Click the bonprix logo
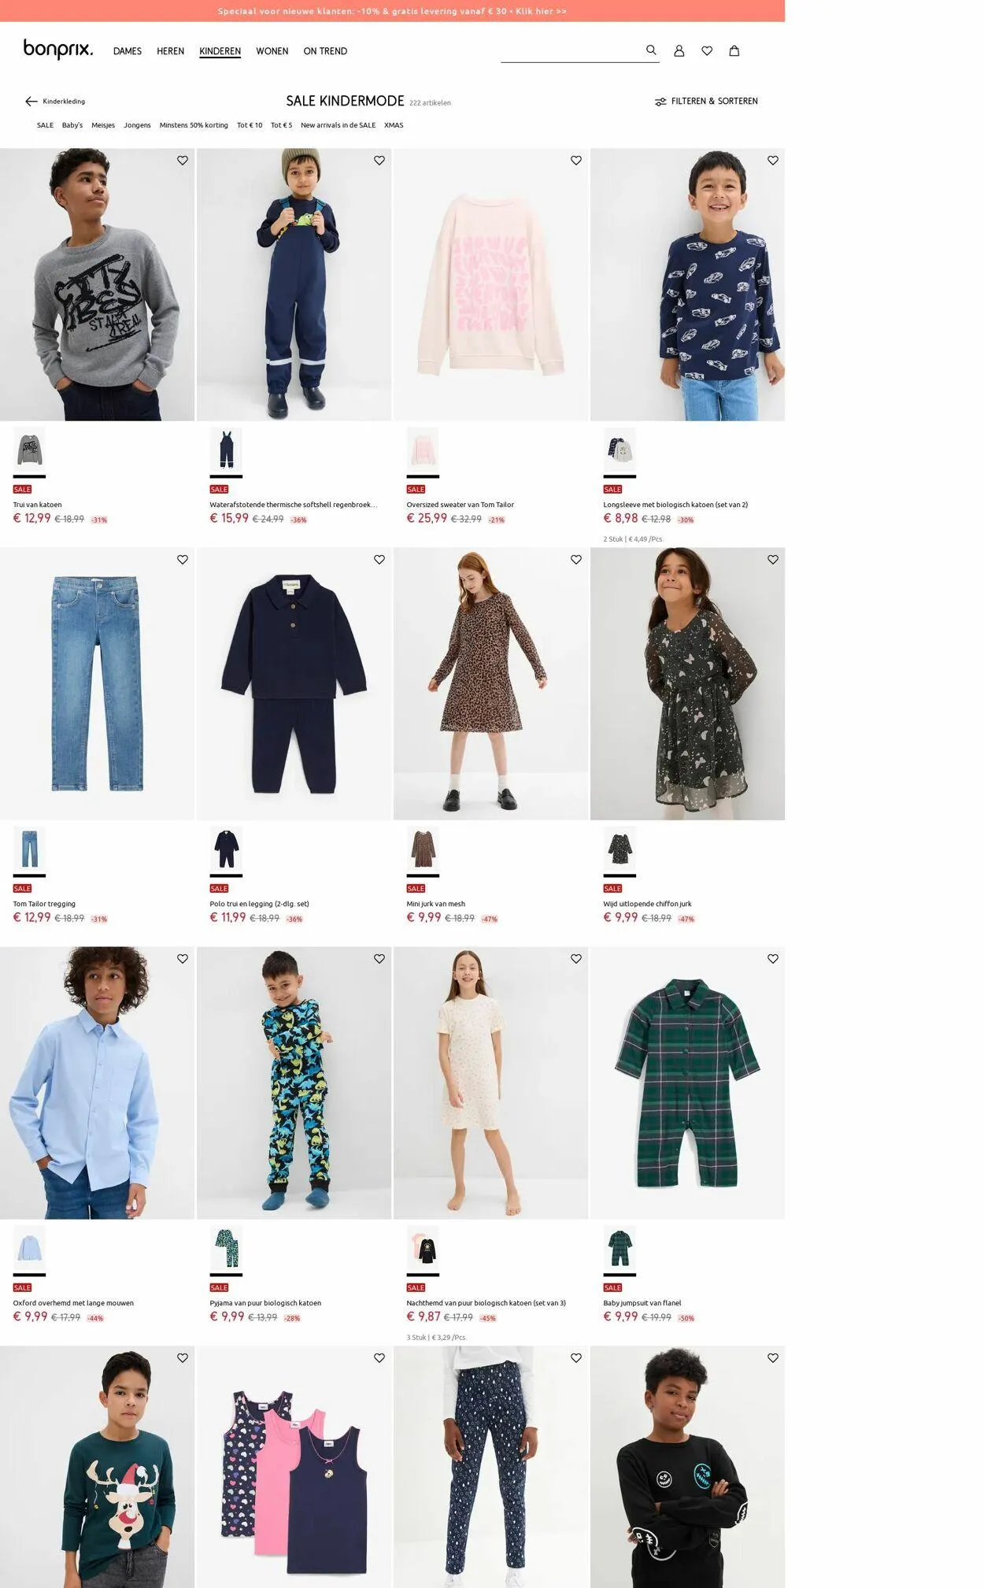The width and height of the screenshot is (984, 1588). 58,49
